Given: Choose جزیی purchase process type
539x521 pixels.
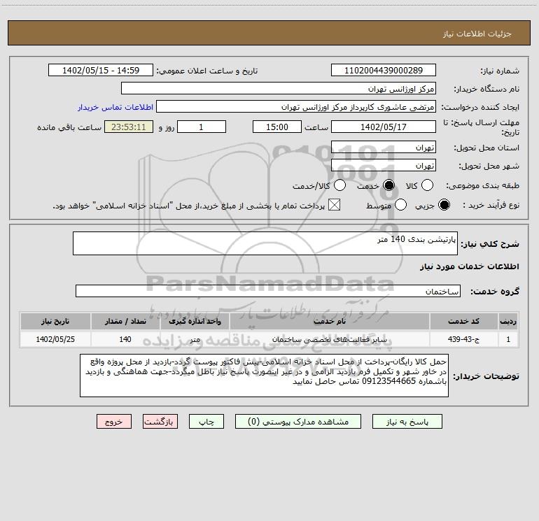Looking at the screenshot, I should click(444, 205).
